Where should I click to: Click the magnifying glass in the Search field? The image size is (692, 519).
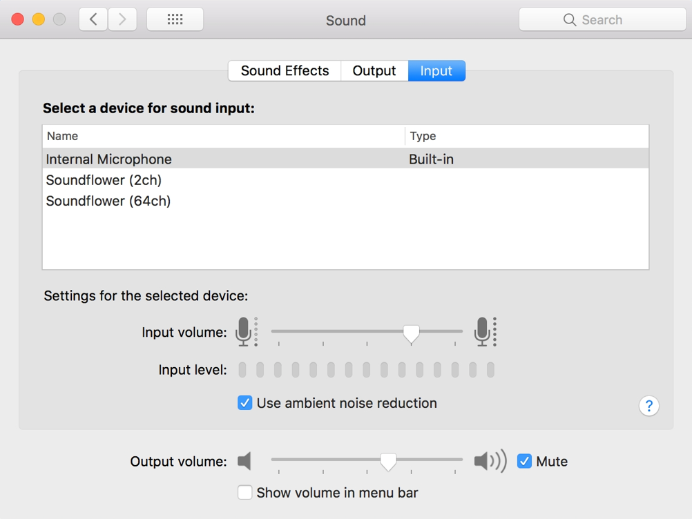pos(569,20)
